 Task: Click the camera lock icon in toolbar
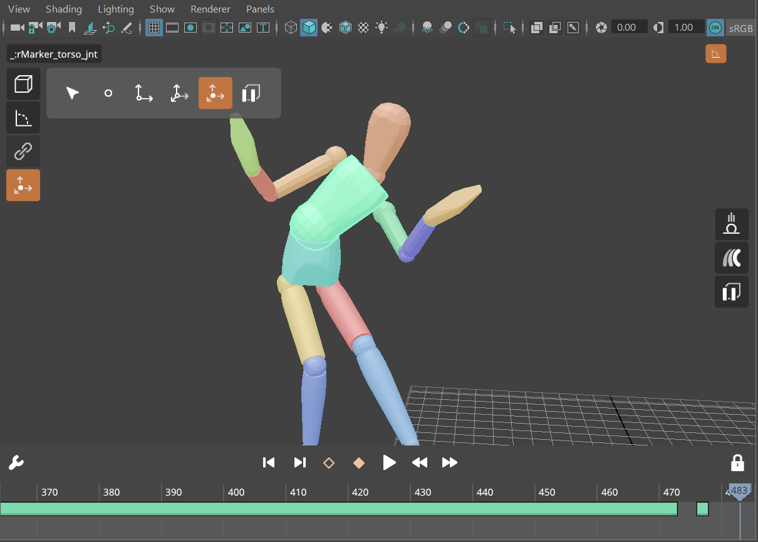[x=35, y=28]
